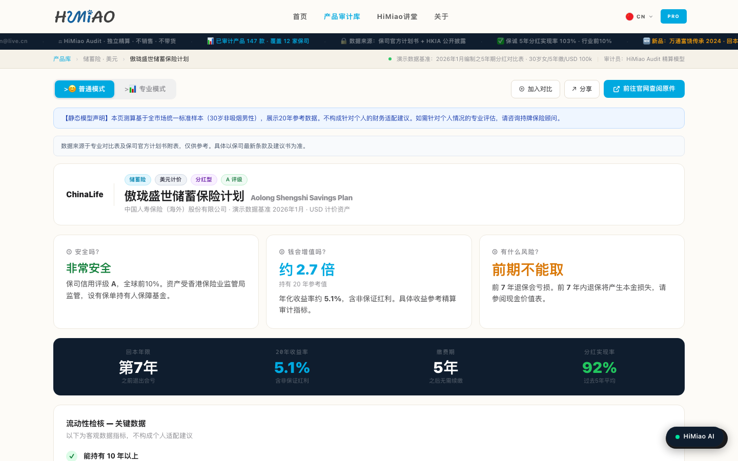Viewport: 738px width, 461px height.
Task: Click the arrow icon in 分享
Action: coord(574,89)
